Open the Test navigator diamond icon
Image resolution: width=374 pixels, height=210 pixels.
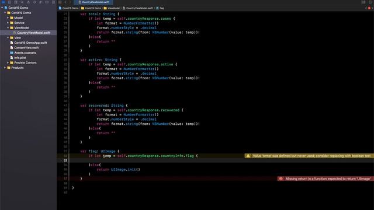pos(34,2)
